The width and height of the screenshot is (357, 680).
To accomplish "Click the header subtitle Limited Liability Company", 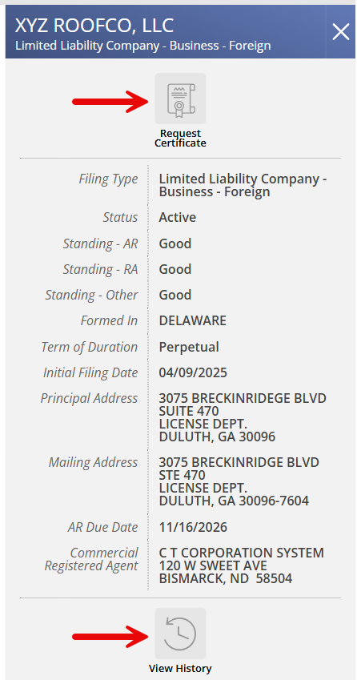I will coord(143,46).
